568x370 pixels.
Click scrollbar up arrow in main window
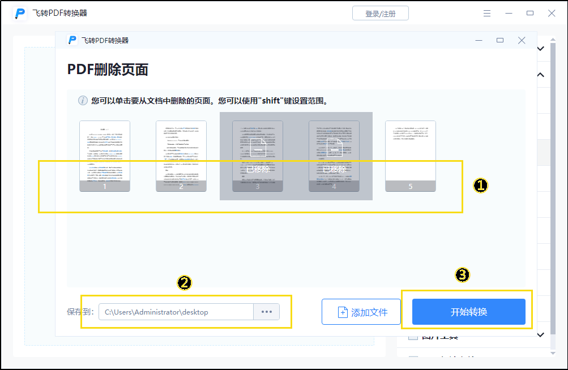pos(553,39)
